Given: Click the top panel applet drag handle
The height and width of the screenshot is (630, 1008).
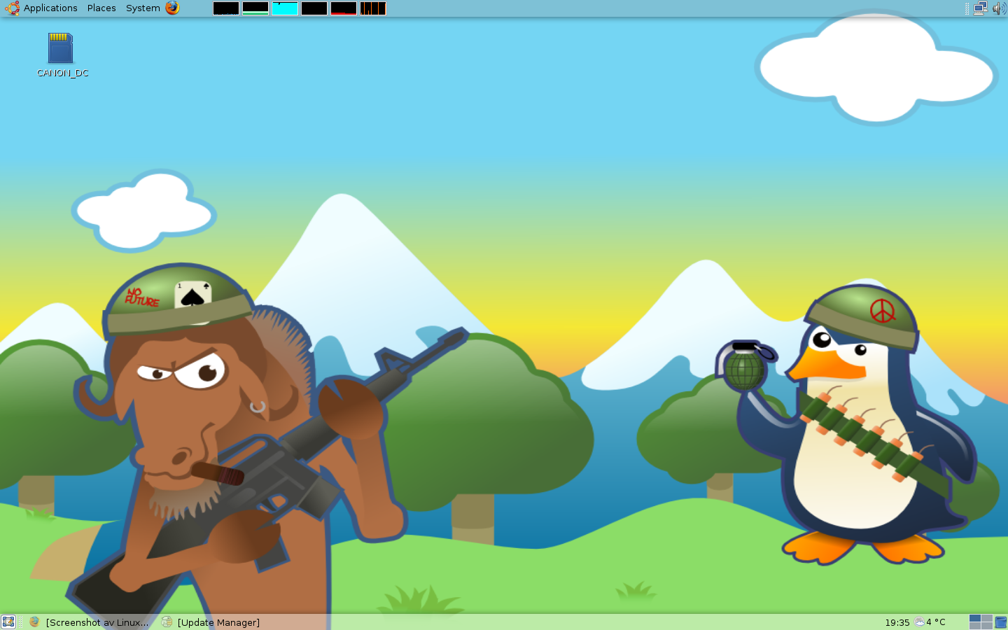Looking at the screenshot, I should (x=967, y=8).
